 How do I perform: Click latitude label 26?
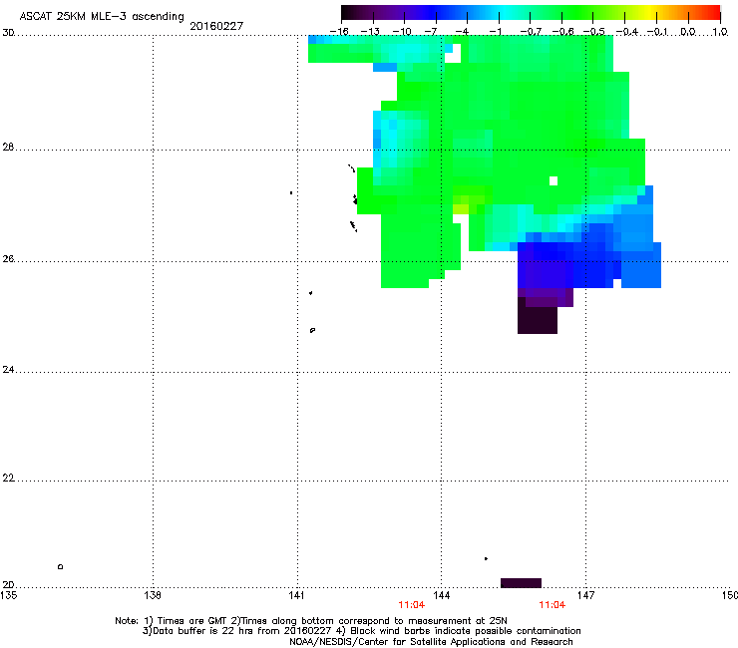pos(8,259)
